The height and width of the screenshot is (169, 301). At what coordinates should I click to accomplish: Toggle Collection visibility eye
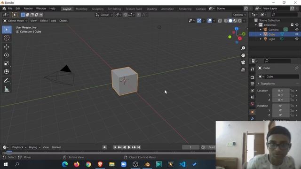click(297, 25)
